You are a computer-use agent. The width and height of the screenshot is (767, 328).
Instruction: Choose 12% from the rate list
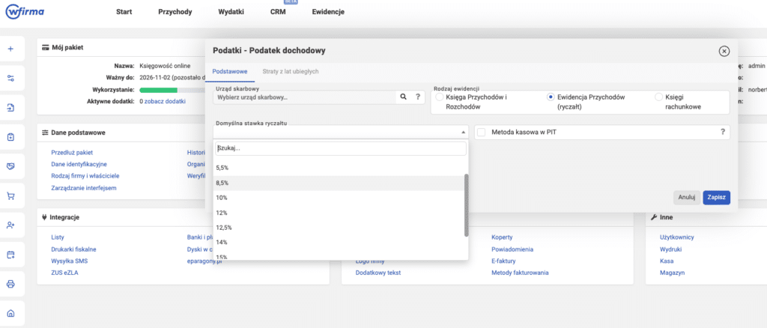point(339,213)
